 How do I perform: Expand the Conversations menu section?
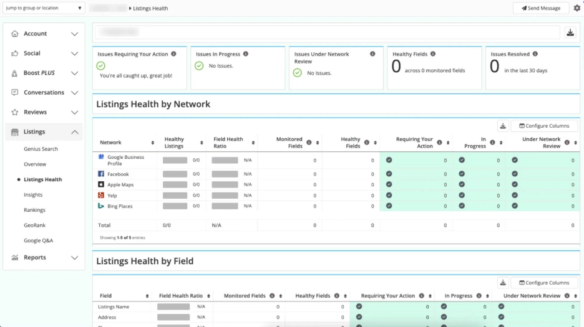[44, 92]
